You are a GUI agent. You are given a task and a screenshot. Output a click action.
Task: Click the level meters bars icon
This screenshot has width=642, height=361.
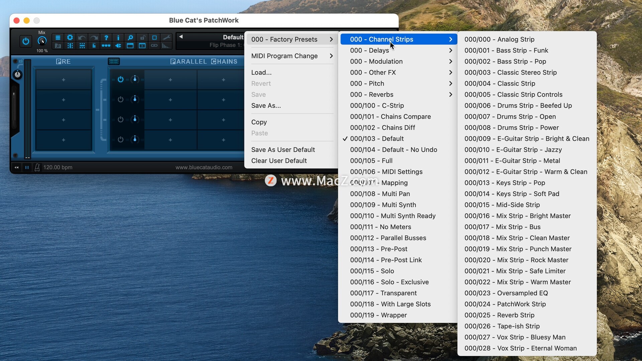click(x=94, y=45)
